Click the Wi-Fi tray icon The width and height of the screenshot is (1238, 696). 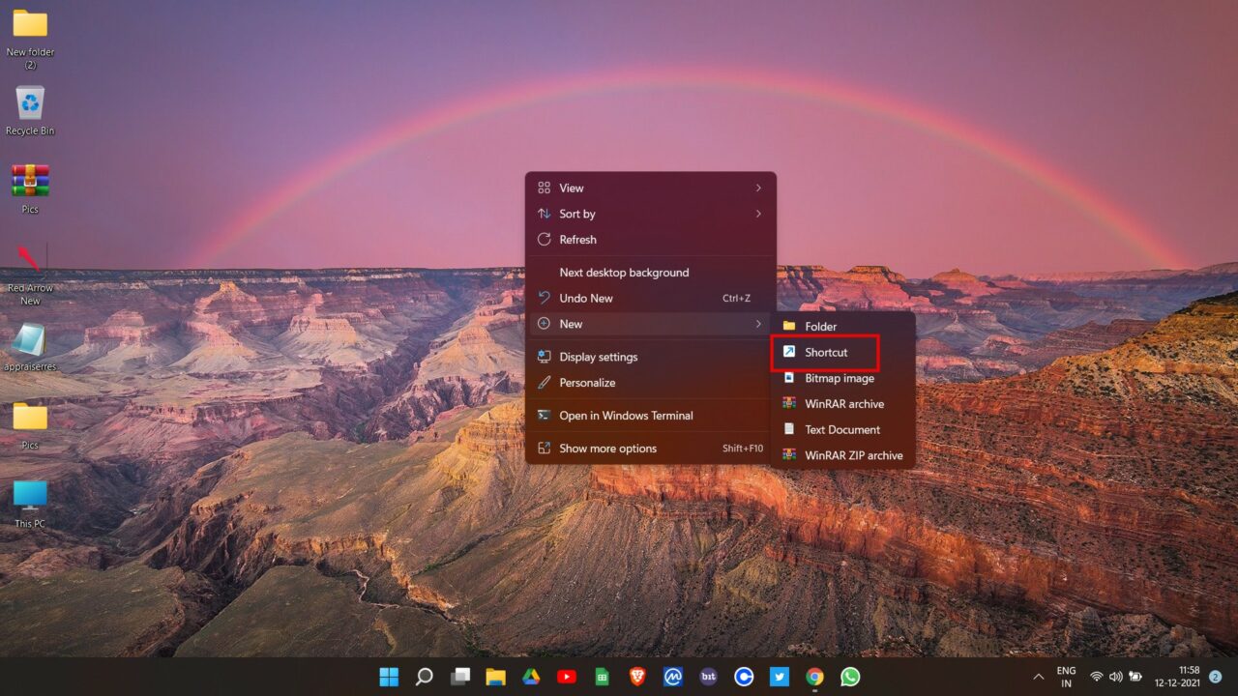pyautogui.click(x=1097, y=677)
